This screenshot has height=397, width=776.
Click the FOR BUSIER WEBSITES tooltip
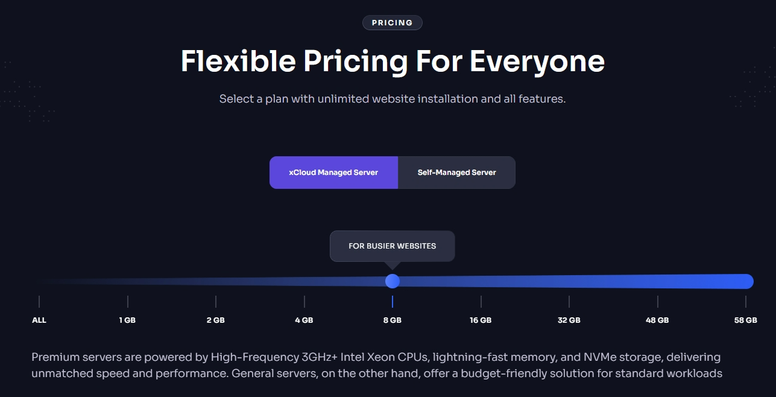[392, 246]
